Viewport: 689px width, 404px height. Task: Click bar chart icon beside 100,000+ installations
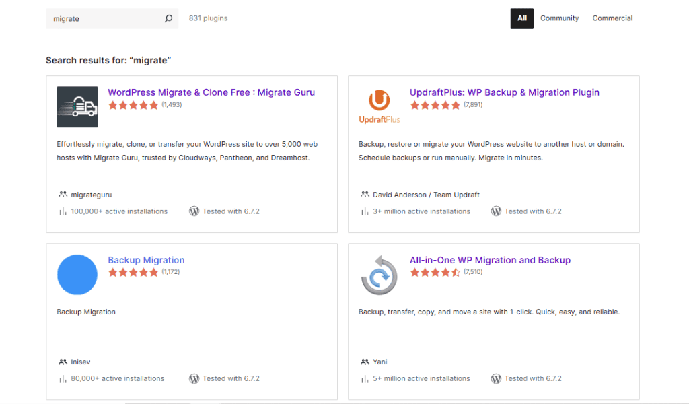click(x=63, y=211)
